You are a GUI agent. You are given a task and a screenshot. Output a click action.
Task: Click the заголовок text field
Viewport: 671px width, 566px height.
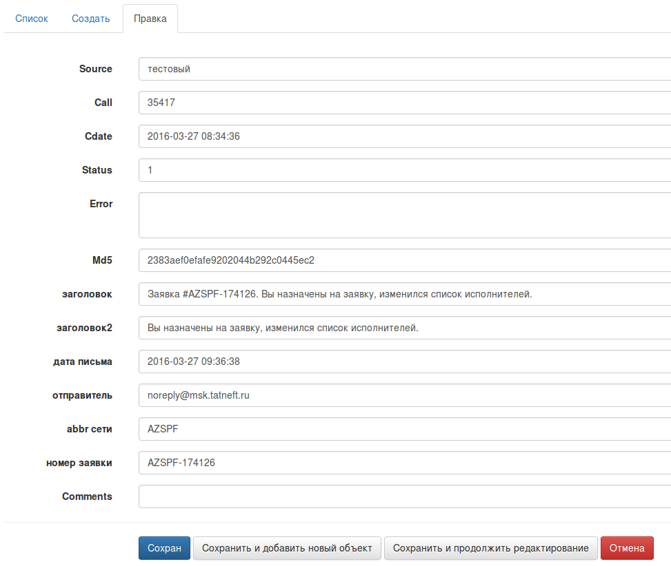tap(404, 294)
